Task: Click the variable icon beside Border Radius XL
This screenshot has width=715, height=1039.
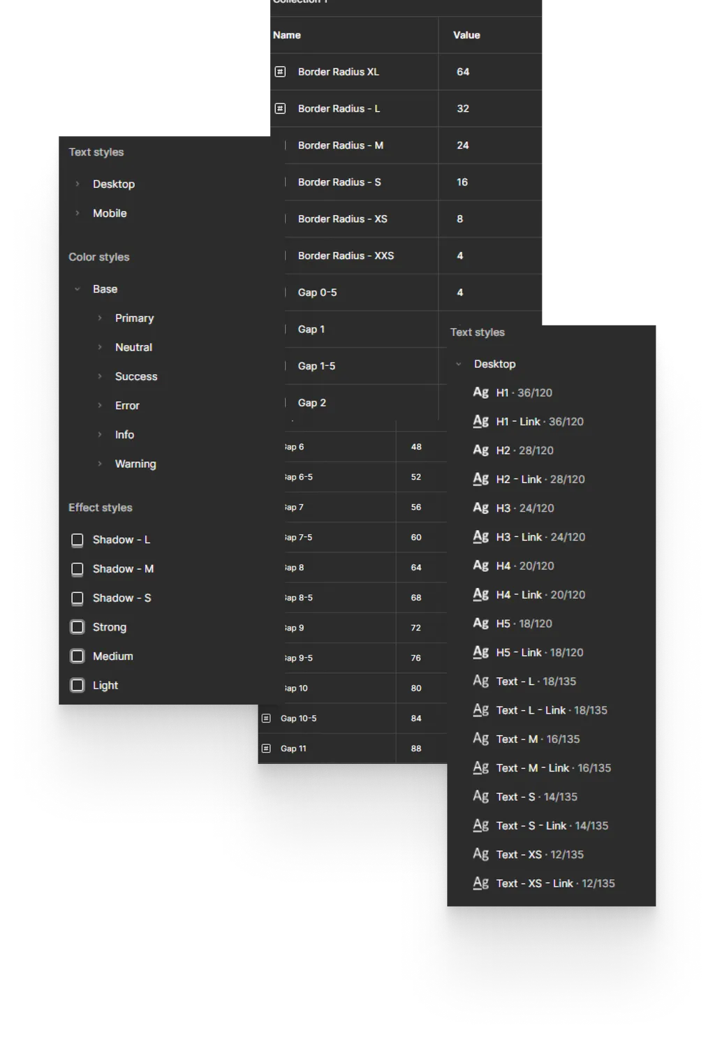Action: tap(282, 71)
